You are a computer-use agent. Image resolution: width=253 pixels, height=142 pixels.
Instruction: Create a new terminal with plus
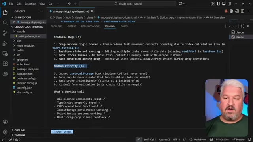point(226,26)
